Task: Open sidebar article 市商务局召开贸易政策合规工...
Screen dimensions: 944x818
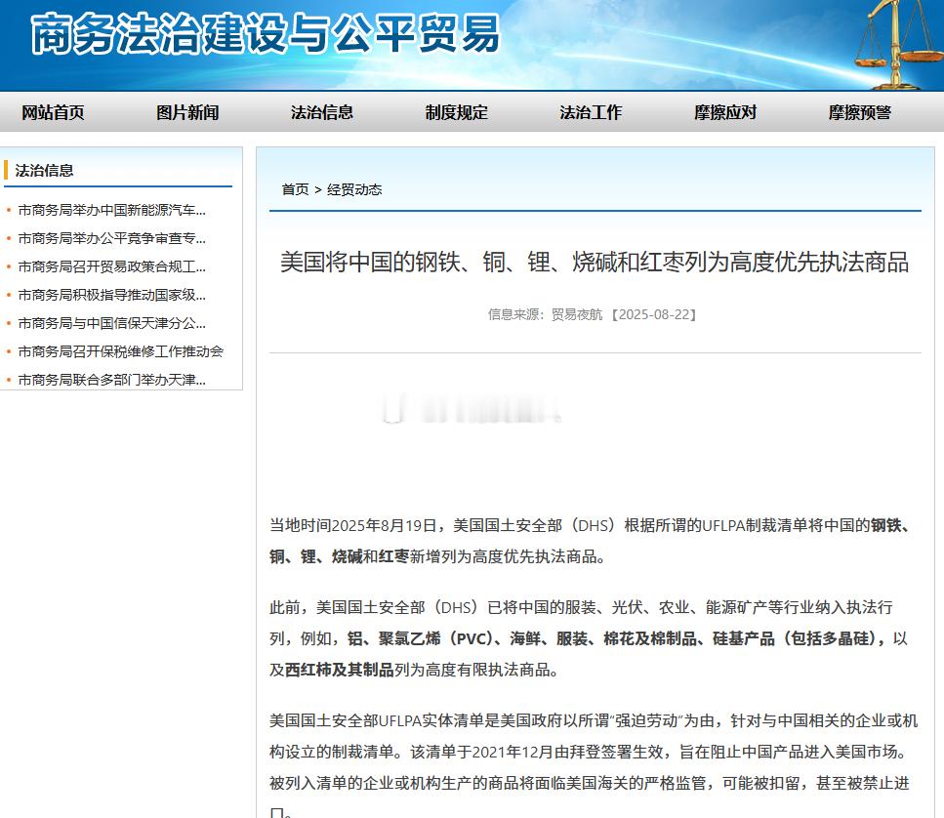Action: point(112,266)
